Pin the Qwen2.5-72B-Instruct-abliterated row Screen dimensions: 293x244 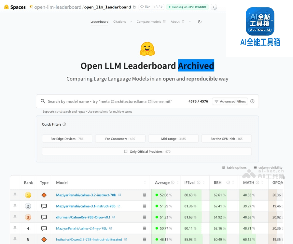tap(15, 239)
